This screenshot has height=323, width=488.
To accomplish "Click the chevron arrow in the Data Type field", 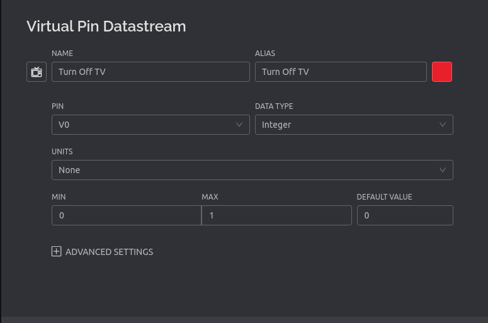I will (443, 125).
